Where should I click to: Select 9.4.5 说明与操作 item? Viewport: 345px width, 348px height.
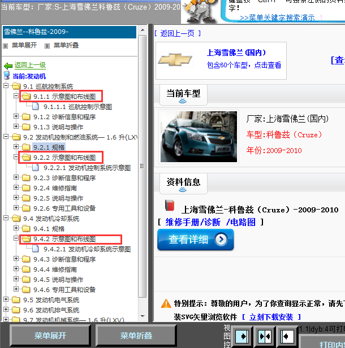click(58, 280)
